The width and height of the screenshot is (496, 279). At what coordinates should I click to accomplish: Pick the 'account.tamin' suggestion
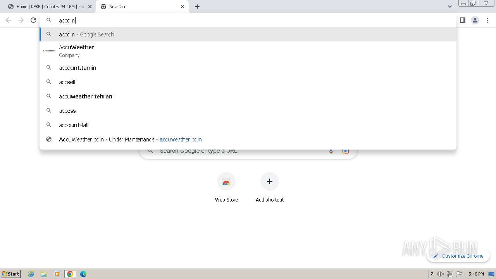[248, 68]
